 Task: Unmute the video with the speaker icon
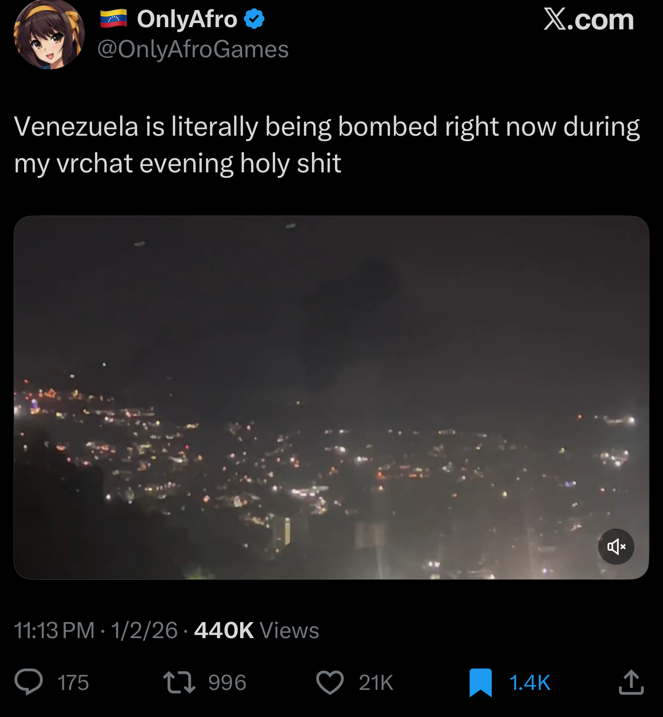616,546
